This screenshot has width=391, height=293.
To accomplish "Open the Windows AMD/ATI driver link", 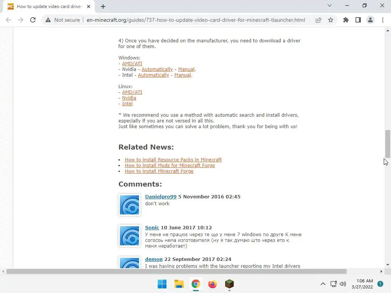I will (132, 64).
